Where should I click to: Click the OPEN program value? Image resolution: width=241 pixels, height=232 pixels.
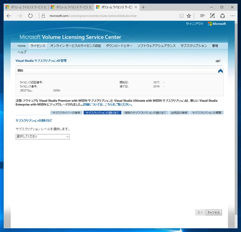pos(57,91)
